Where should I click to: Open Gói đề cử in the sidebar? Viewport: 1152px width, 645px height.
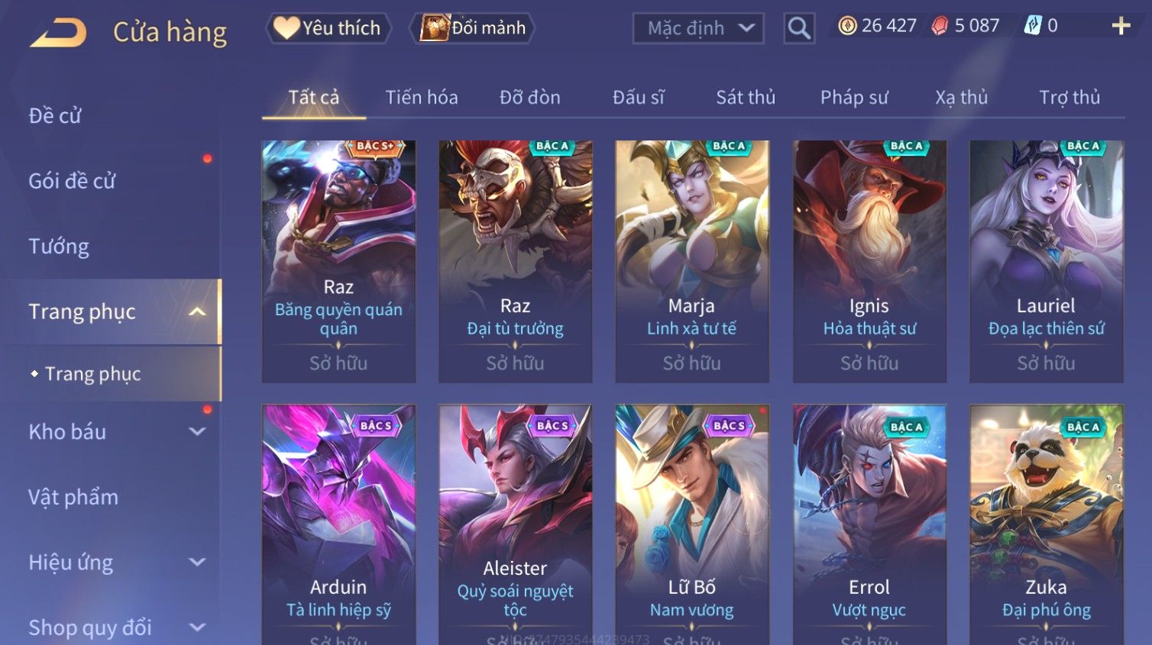click(72, 181)
